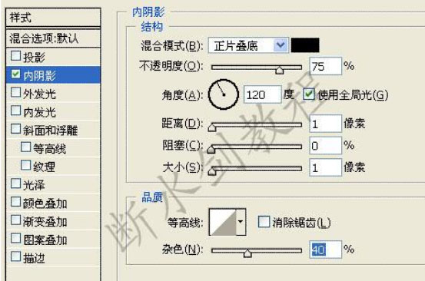Screen dimensions: 425x281
Task: Enable the 外发光 outer glow checkbox
Action: click(x=15, y=92)
